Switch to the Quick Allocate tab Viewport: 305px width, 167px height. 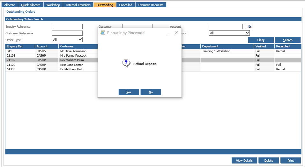coord(31,5)
